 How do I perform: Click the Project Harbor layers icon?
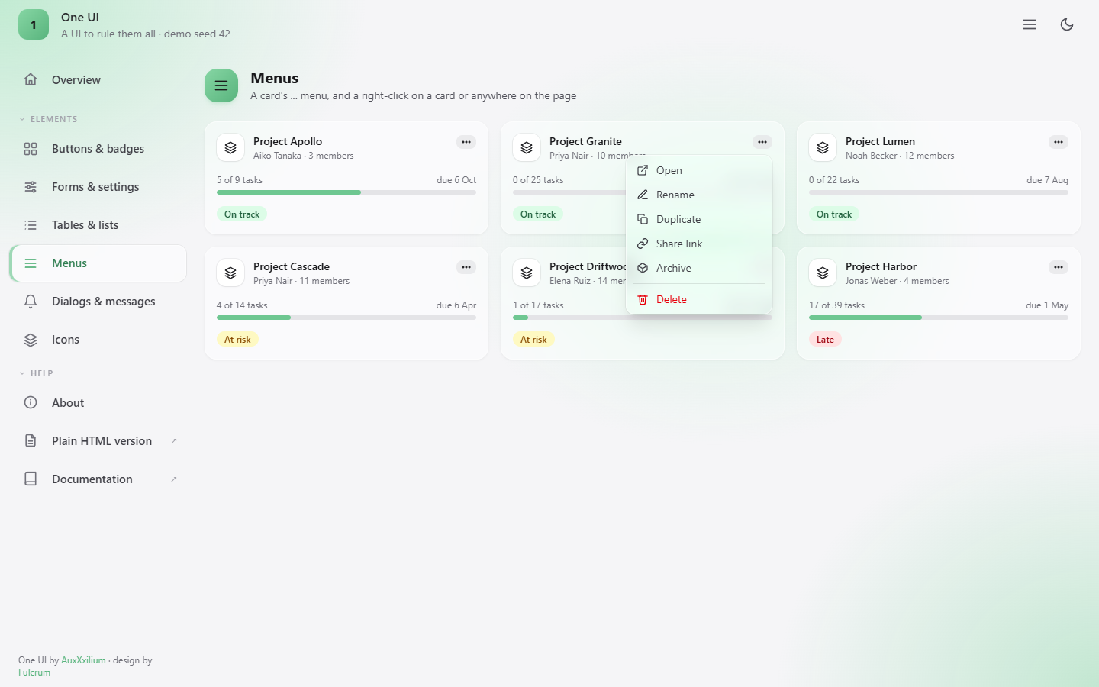[x=823, y=273]
